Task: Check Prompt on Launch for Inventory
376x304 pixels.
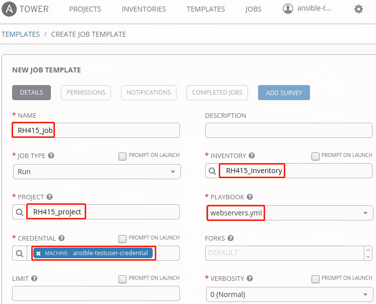Action: tap(315, 156)
